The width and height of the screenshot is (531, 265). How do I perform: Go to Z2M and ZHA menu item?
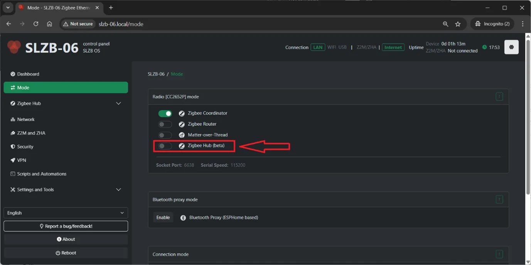pyautogui.click(x=31, y=133)
